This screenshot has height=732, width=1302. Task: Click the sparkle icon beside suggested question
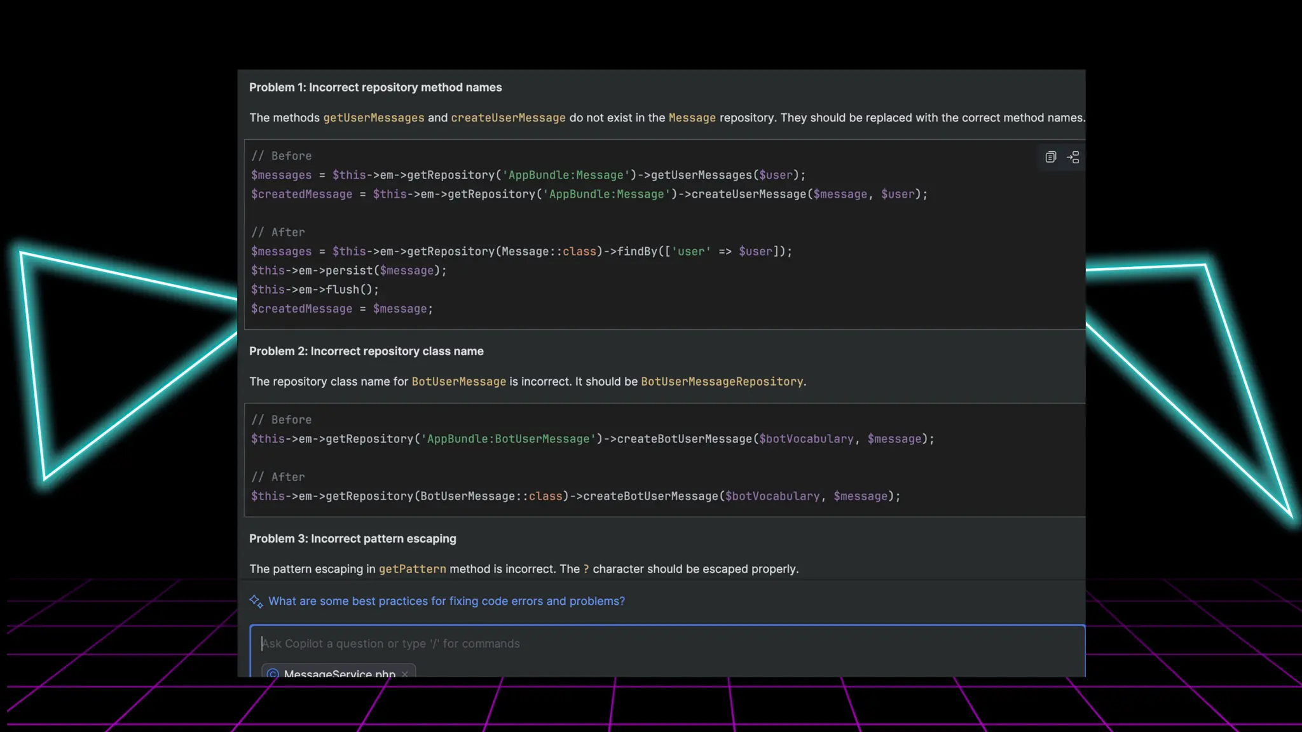coord(256,601)
